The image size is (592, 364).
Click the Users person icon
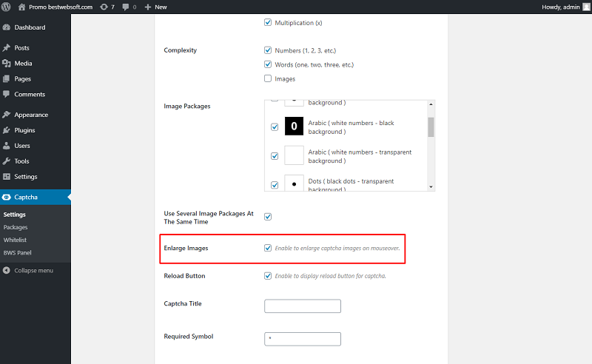[x=7, y=145]
